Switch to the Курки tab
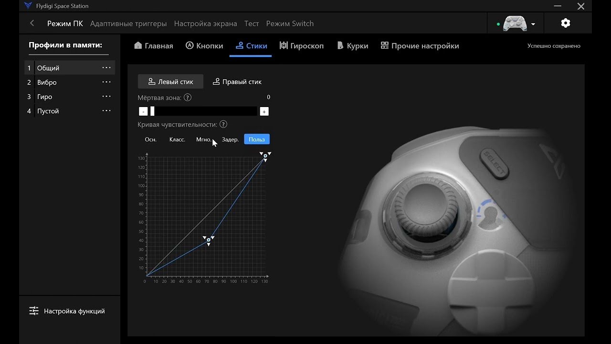This screenshot has width=611, height=344. (x=352, y=46)
